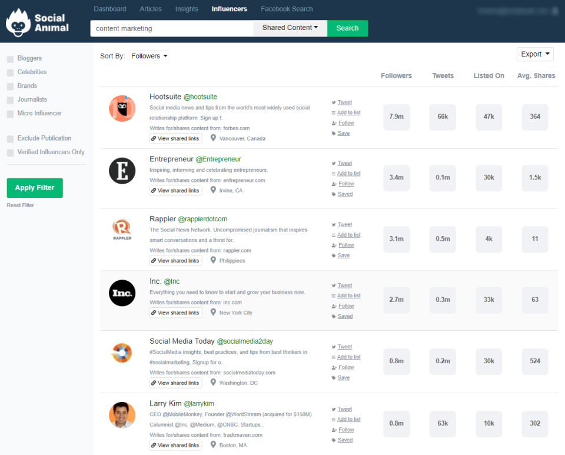Click the Follow icon for Rappler
This screenshot has height=455, width=565.
pos(333,245)
